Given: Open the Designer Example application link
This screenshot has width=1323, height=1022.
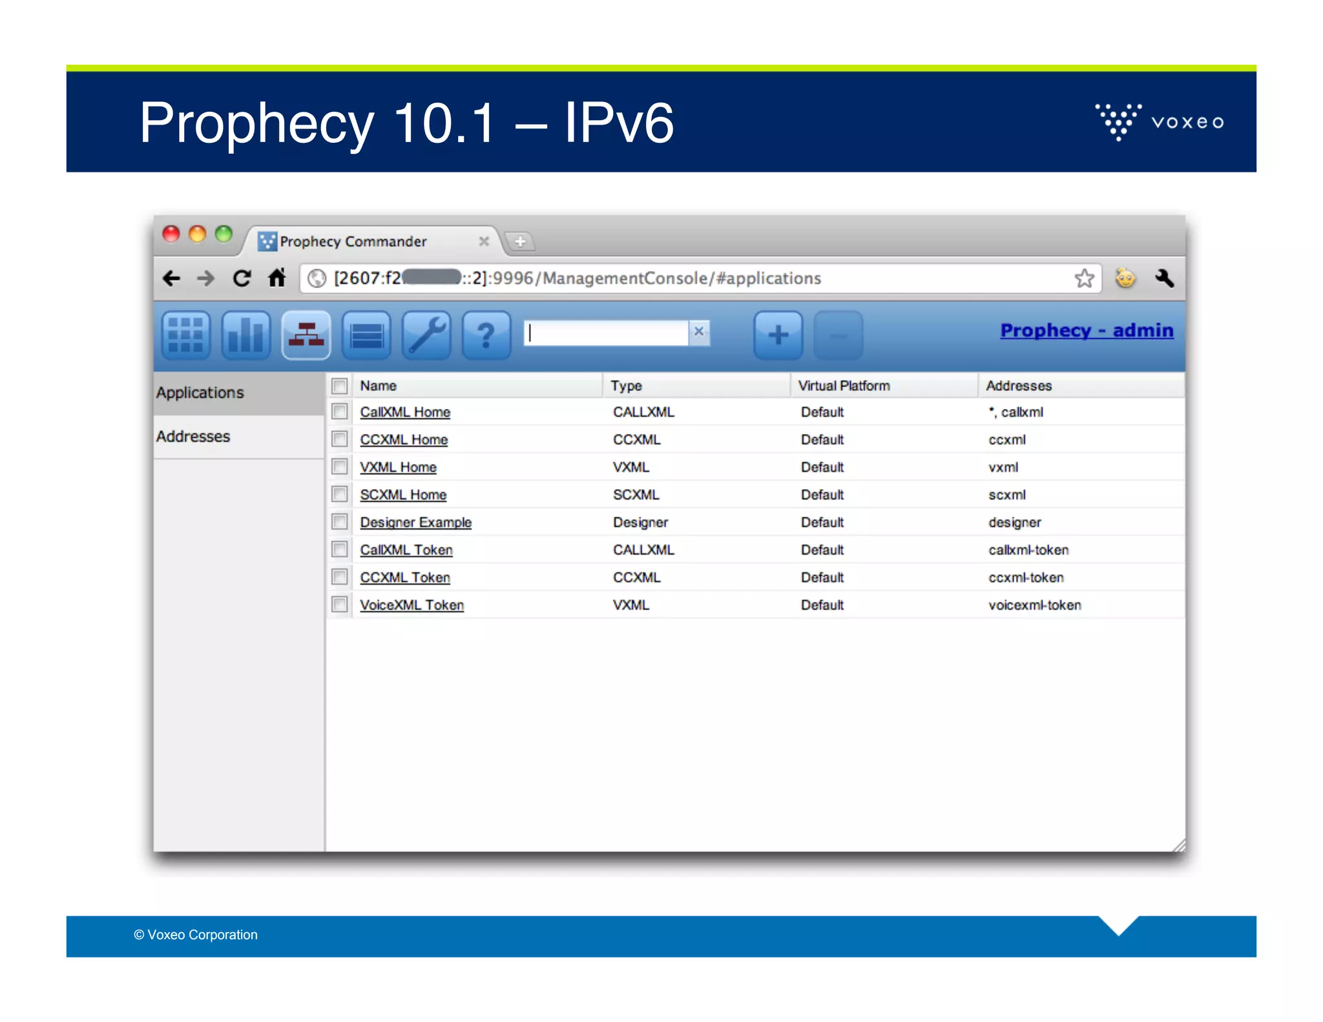Looking at the screenshot, I should [415, 522].
